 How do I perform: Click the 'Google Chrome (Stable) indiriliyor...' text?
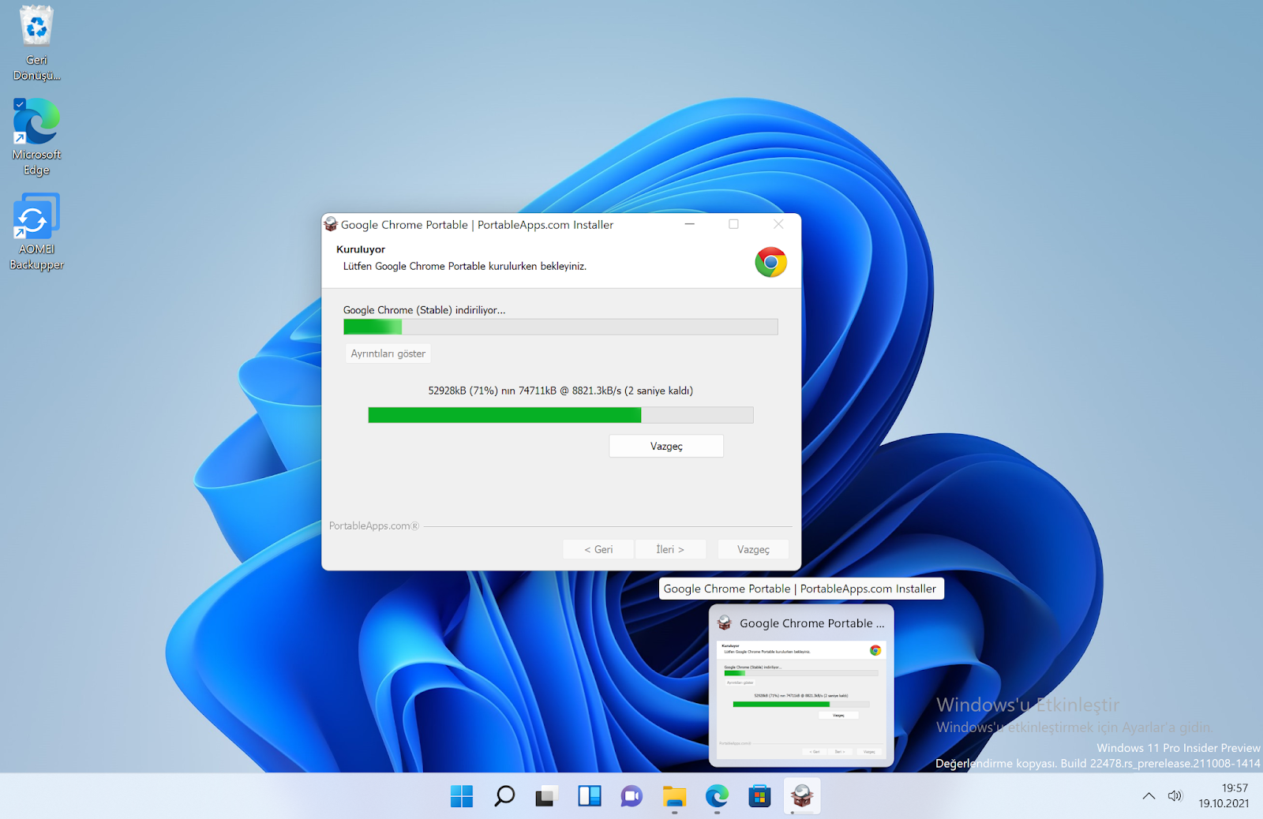coord(424,310)
